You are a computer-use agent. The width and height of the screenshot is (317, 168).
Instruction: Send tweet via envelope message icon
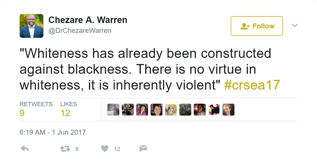pos(143,148)
